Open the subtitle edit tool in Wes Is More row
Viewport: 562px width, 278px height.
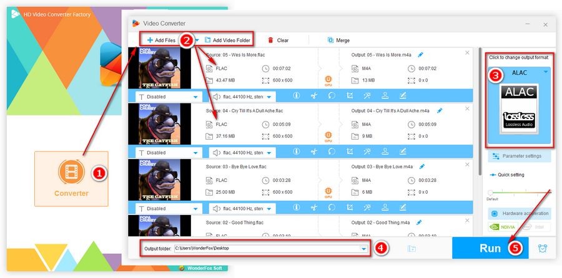coord(403,95)
